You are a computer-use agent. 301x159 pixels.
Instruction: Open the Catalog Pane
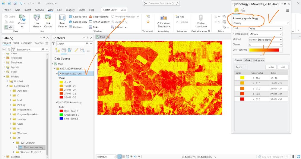78,17
